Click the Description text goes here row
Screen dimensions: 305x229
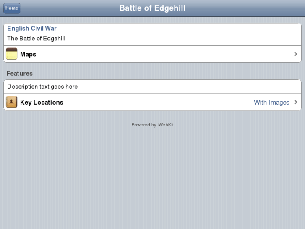153,87
